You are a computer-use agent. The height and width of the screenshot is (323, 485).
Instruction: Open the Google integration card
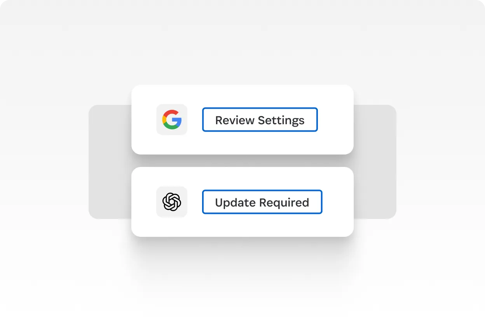242,120
